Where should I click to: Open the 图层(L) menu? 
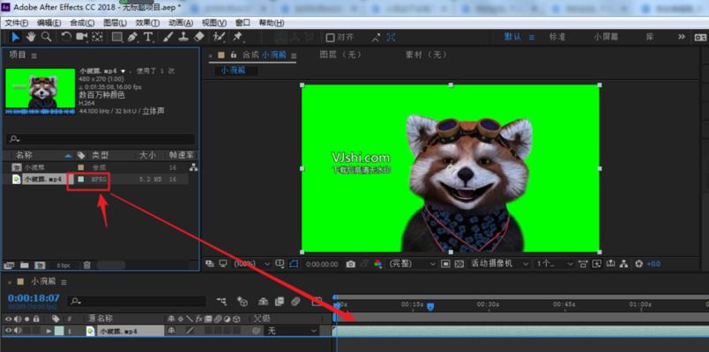116,23
